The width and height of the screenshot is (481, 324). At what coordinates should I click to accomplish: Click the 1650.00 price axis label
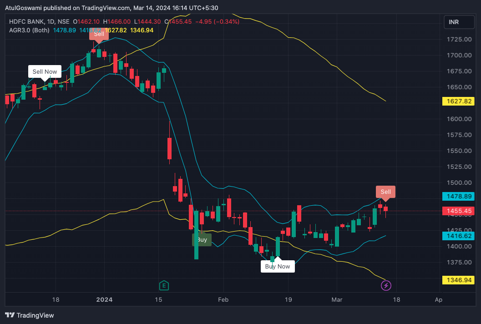click(459, 87)
